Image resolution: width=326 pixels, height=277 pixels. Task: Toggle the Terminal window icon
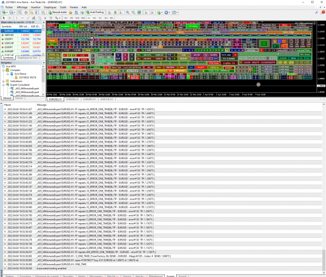(x=37, y=13)
